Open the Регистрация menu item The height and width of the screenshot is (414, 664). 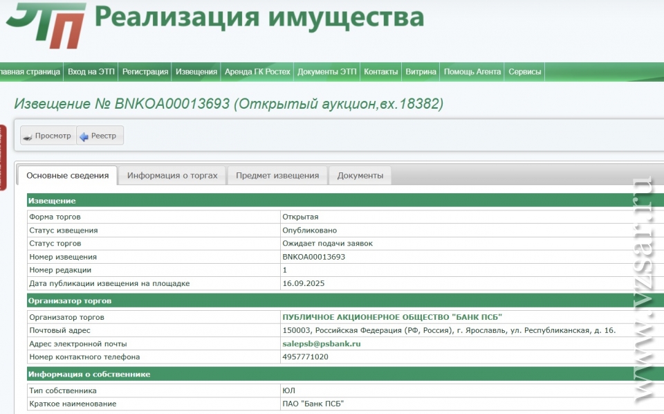pyautogui.click(x=145, y=72)
